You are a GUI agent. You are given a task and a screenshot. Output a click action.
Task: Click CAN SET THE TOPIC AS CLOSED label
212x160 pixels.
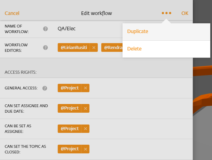[25, 149]
